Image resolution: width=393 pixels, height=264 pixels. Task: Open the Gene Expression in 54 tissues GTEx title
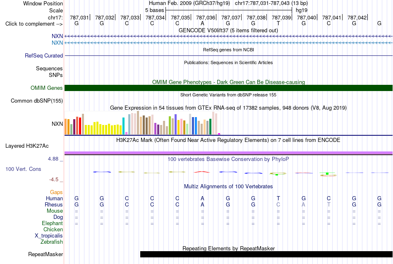coord(228,108)
